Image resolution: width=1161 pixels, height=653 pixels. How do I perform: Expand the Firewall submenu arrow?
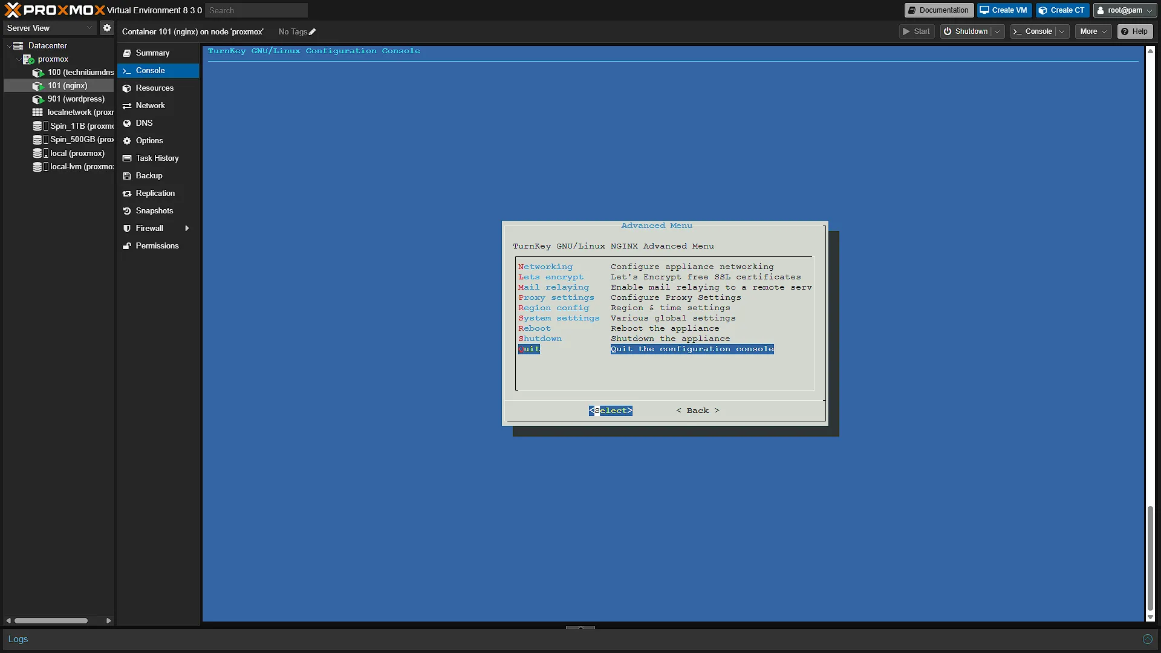187,229
